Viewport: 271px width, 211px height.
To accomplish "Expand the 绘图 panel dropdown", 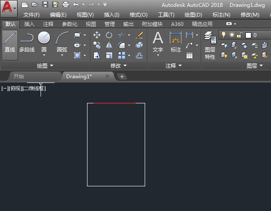I will [45, 66].
